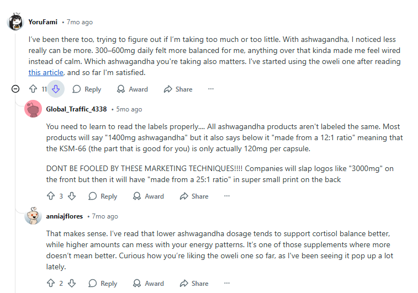Open Global_Traffic_4338 username link
Viewport: 418px width, 293px height.
click(76, 109)
